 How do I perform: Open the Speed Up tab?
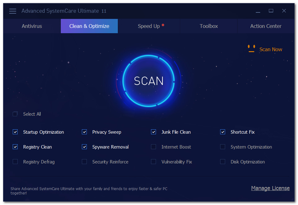coord(149,26)
